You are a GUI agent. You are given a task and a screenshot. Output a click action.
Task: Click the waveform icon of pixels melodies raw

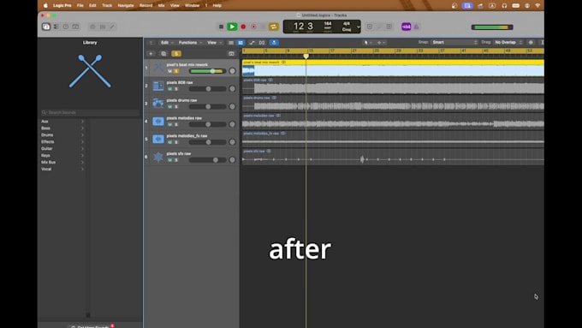pyautogui.click(x=158, y=121)
